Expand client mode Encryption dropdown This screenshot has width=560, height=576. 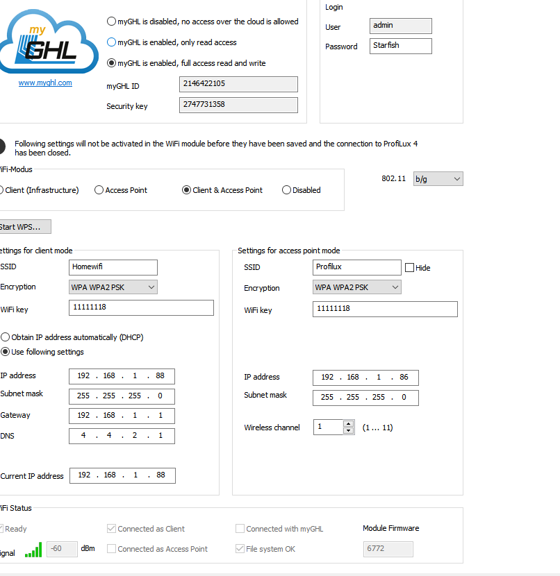(113, 287)
